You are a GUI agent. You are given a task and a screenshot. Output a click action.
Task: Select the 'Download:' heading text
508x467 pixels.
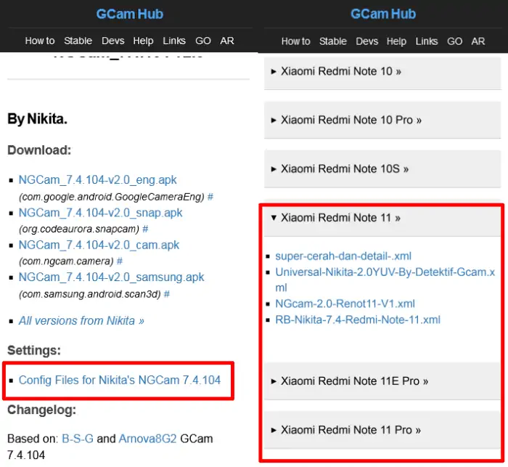(x=39, y=150)
